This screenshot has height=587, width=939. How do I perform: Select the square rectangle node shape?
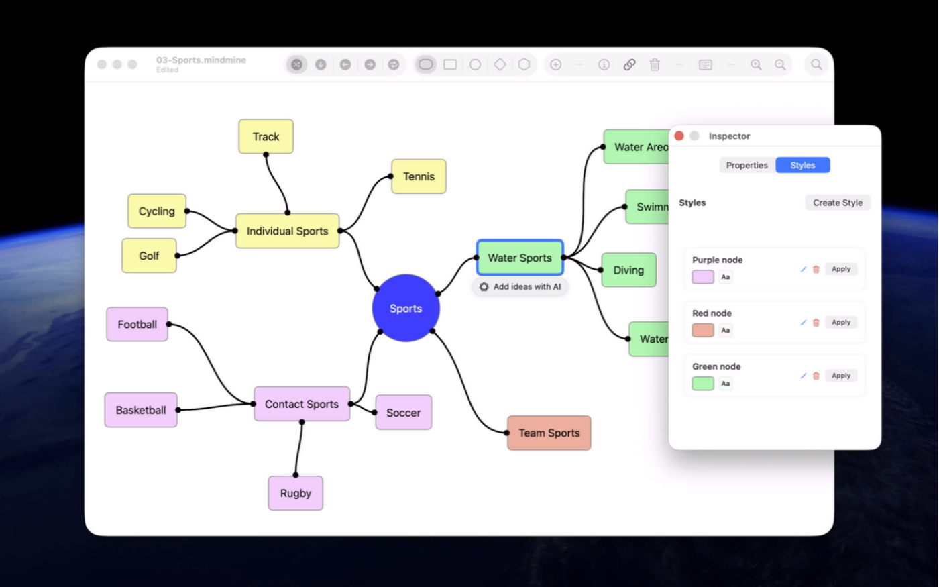[450, 64]
